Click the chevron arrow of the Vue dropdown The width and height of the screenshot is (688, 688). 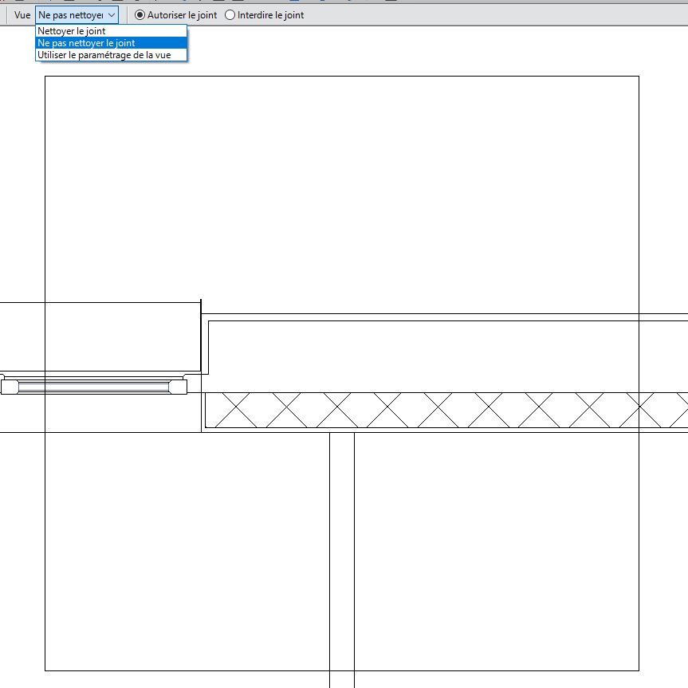[x=112, y=15]
